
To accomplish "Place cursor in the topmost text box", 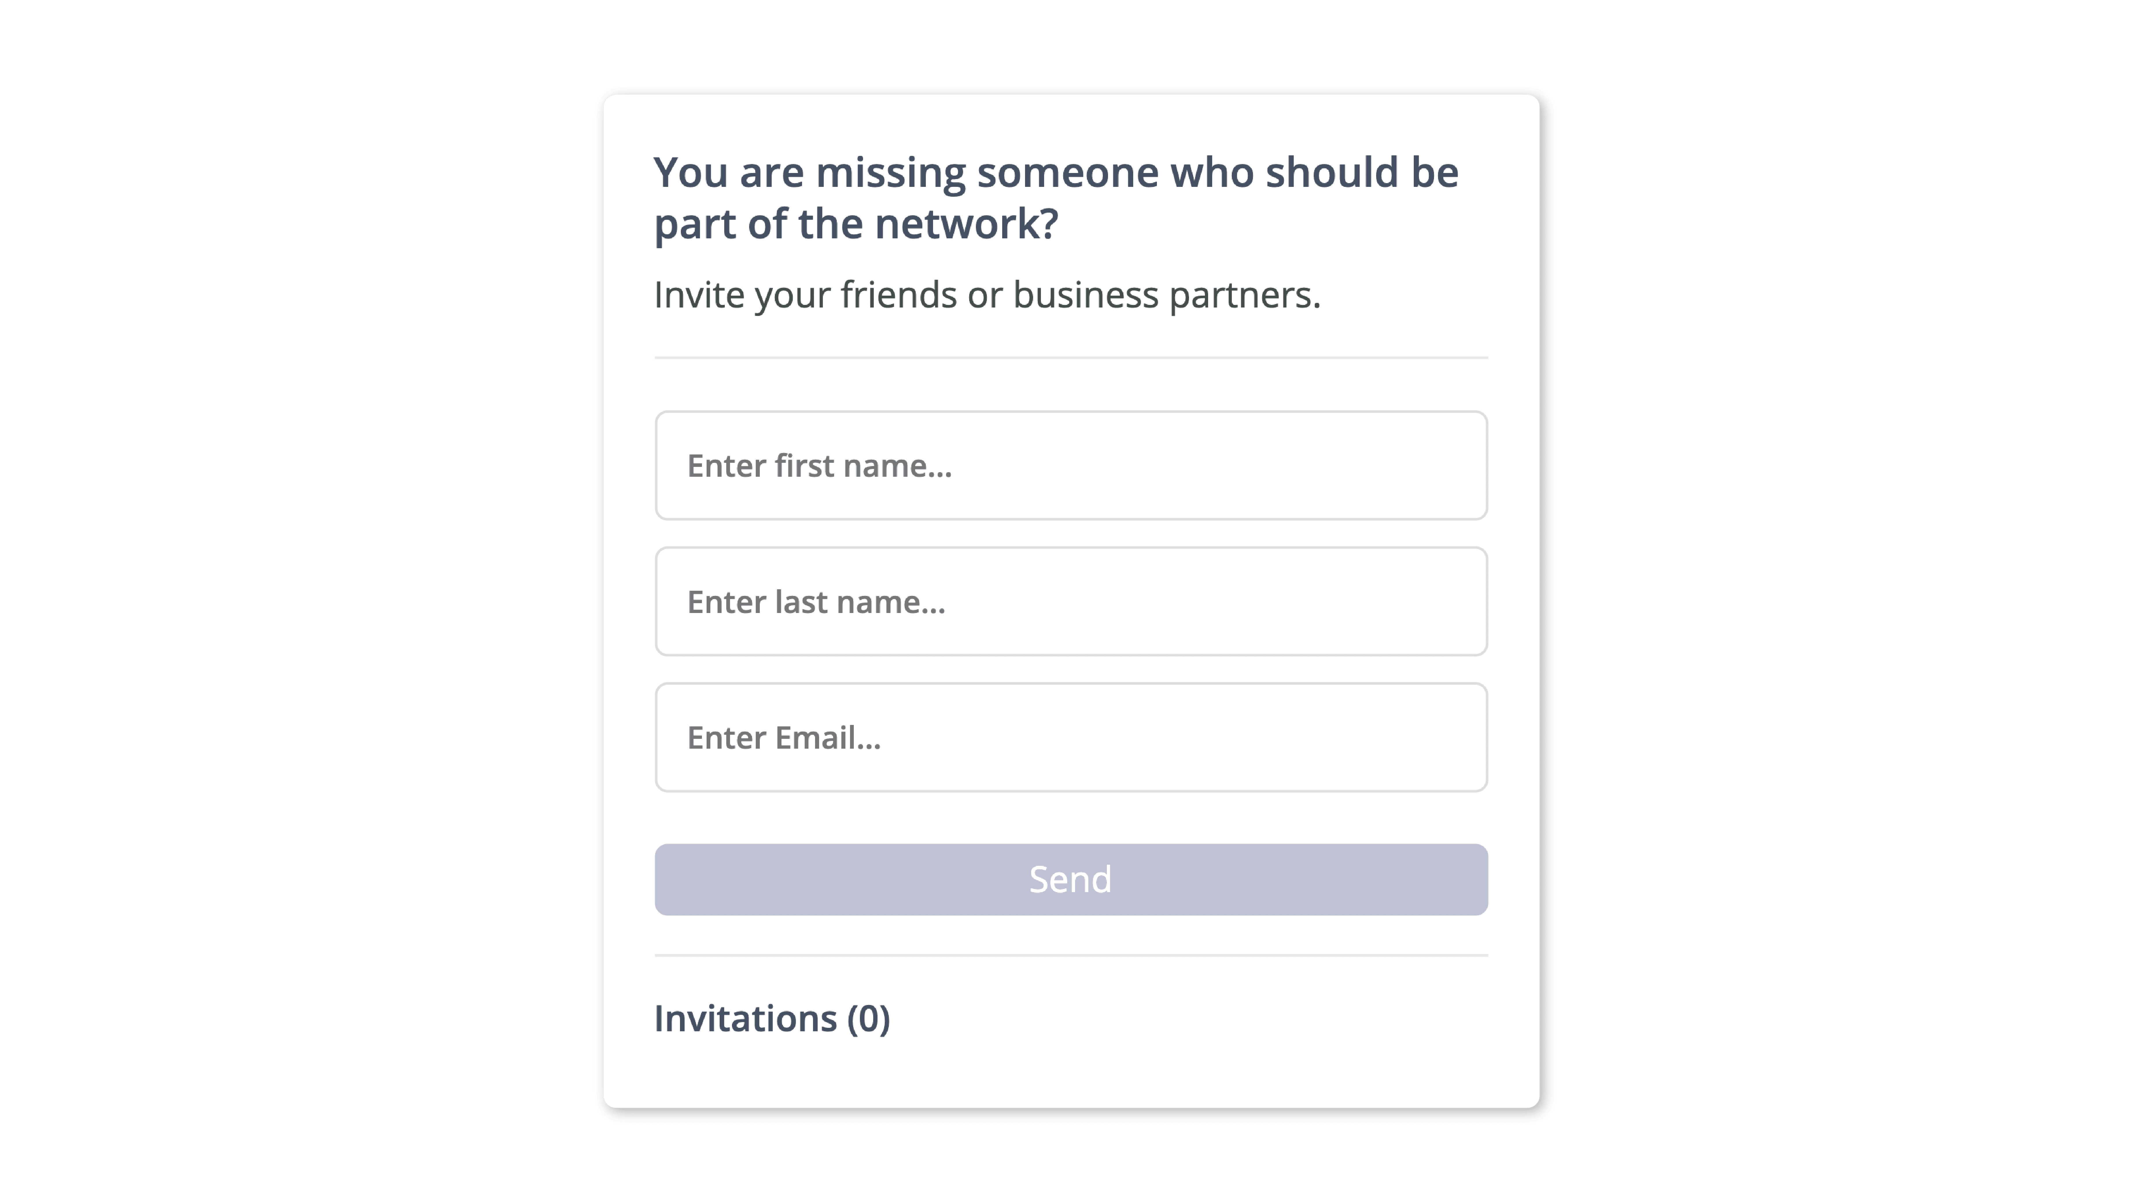I will pyautogui.click(x=1071, y=465).
